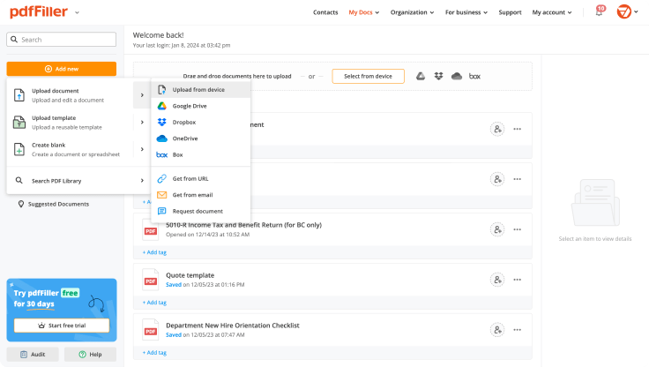
Task: Open the Contacts link in header
Action: [325, 13]
